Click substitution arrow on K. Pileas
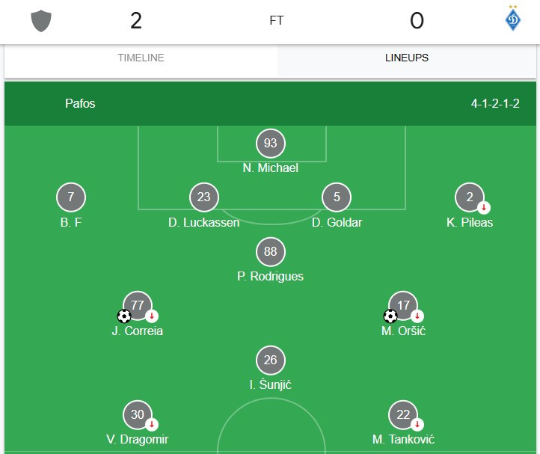Screen dimensions: 540x454 484,207
